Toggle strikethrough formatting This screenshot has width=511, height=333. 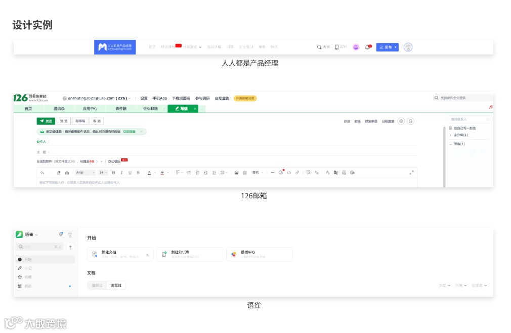tap(138, 173)
